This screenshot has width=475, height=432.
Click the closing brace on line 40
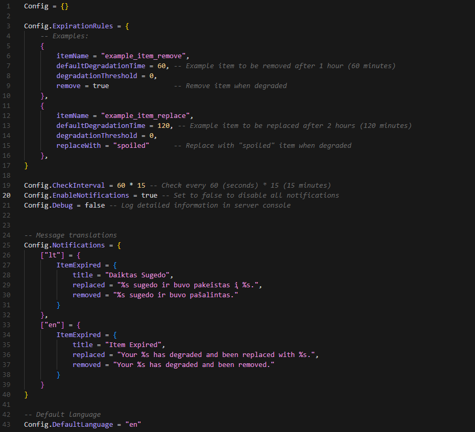25,394
